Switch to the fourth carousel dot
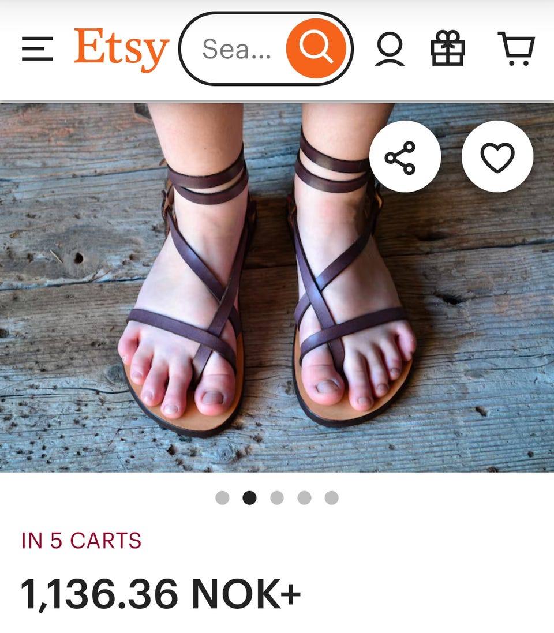The height and width of the screenshot is (633, 554). (x=305, y=497)
